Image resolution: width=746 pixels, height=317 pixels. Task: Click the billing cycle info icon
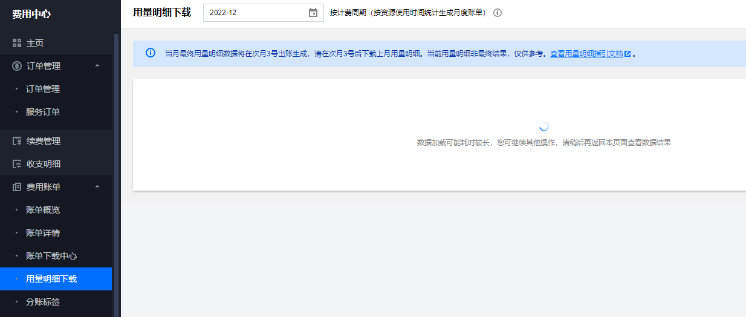[498, 13]
